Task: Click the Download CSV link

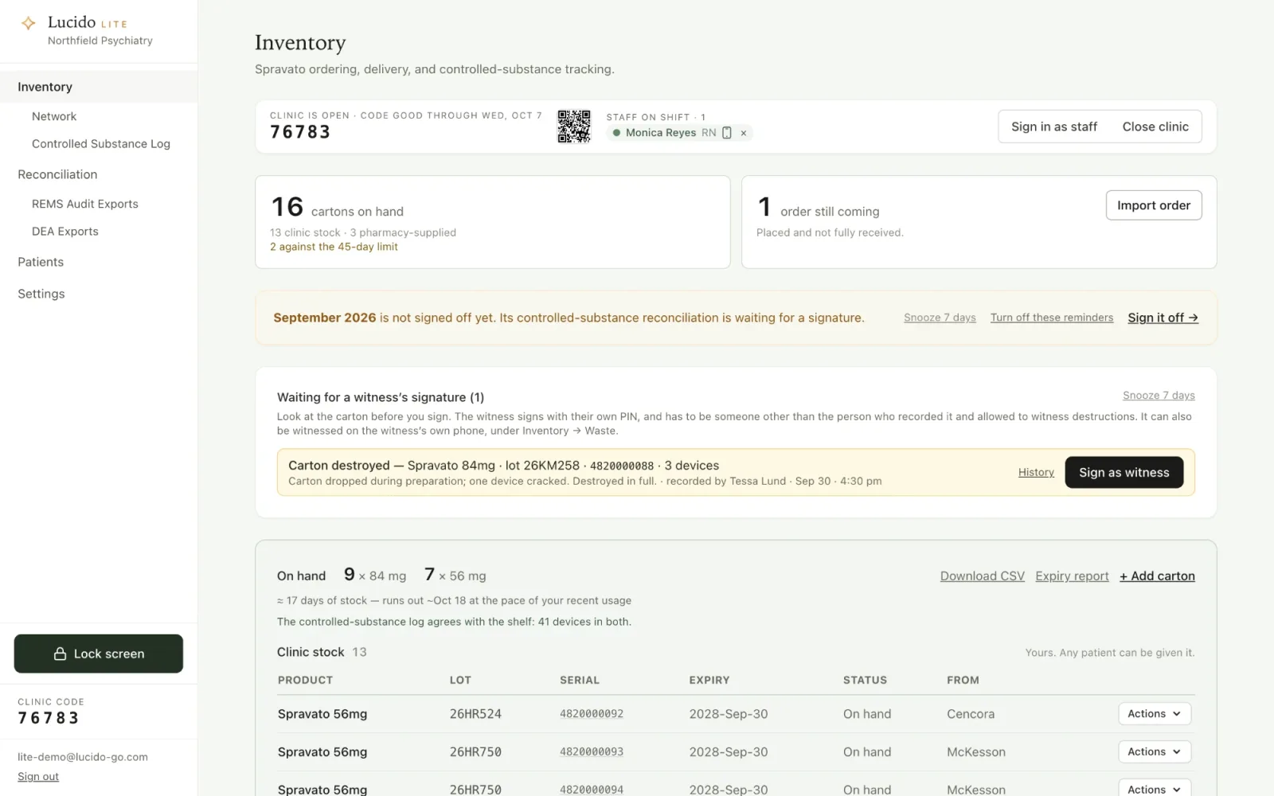Action: [982, 576]
